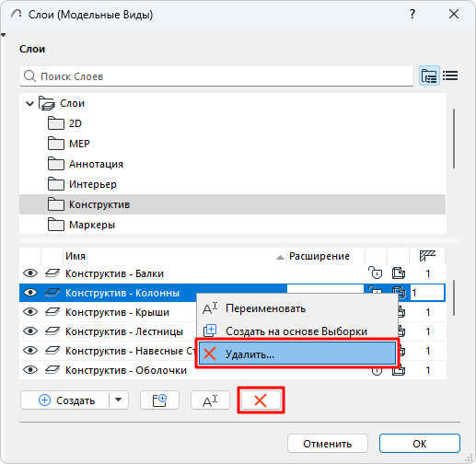Click intersection number of Оболочки layer

click(428, 370)
